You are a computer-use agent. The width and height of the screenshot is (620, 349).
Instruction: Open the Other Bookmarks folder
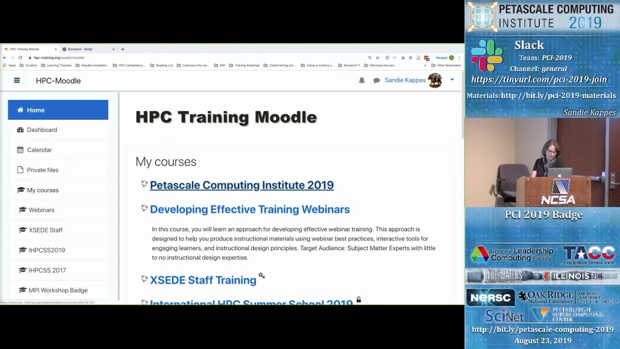[446, 65]
